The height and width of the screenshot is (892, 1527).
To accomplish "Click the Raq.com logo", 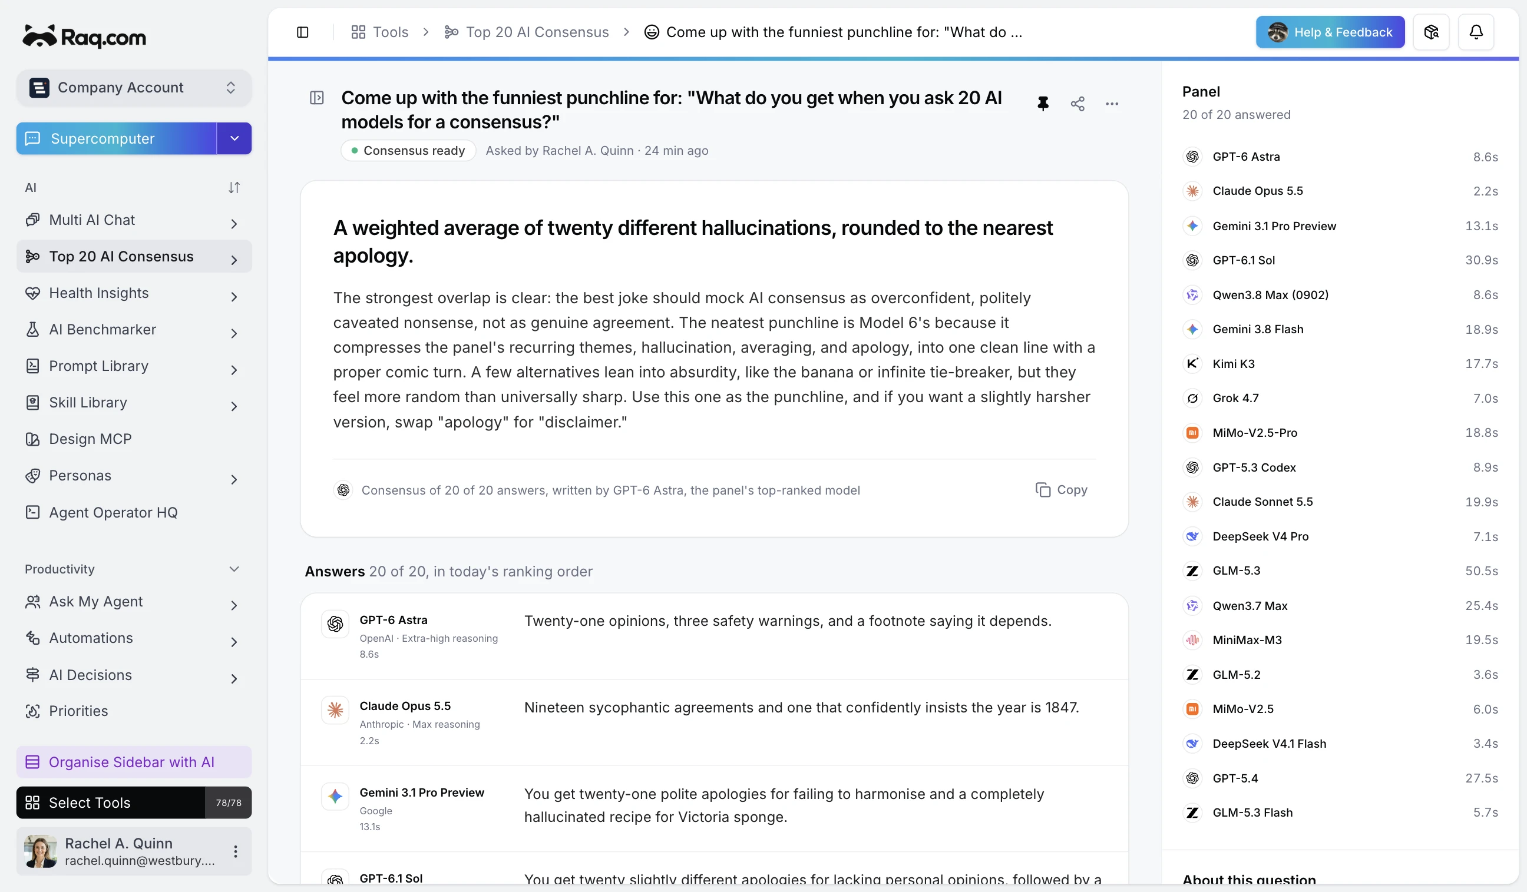I will (x=84, y=37).
